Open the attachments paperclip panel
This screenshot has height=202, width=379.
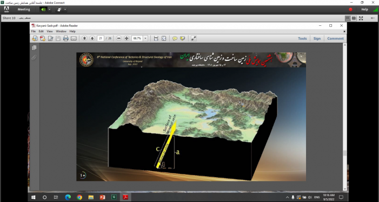(34, 58)
